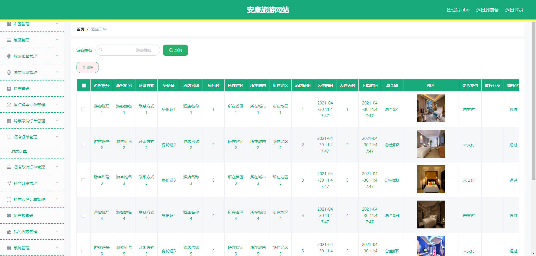Click 退出登录 logout link
536x256 pixels.
tap(514, 10)
